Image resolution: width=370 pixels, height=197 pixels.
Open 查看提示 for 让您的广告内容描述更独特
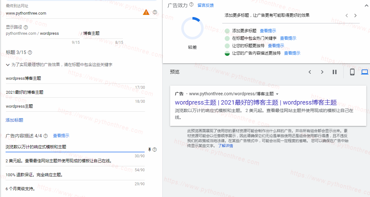pos(292,53)
